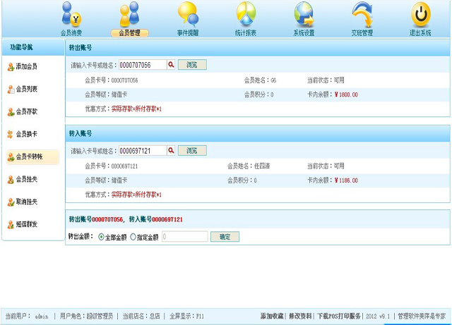452x325 pixels.
Task: Open 短信群发 in the sidebar
Action: tap(26, 225)
